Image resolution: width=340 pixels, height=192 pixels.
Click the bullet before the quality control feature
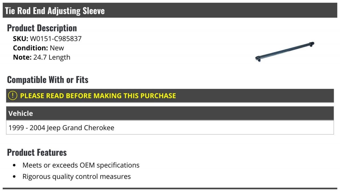[x=14, y=177]
